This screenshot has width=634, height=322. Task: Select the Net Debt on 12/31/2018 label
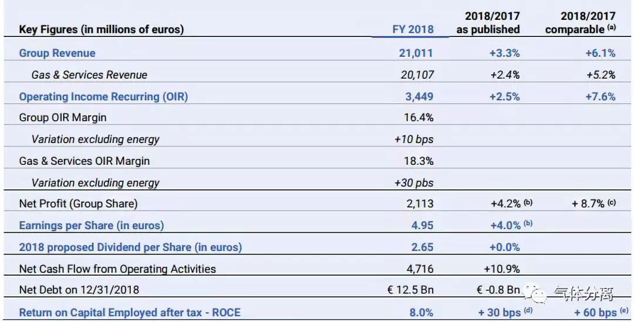(x=79, y=290)
